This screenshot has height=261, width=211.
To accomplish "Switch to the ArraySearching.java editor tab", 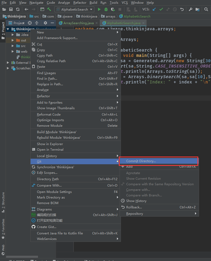I will coord(78,23).
